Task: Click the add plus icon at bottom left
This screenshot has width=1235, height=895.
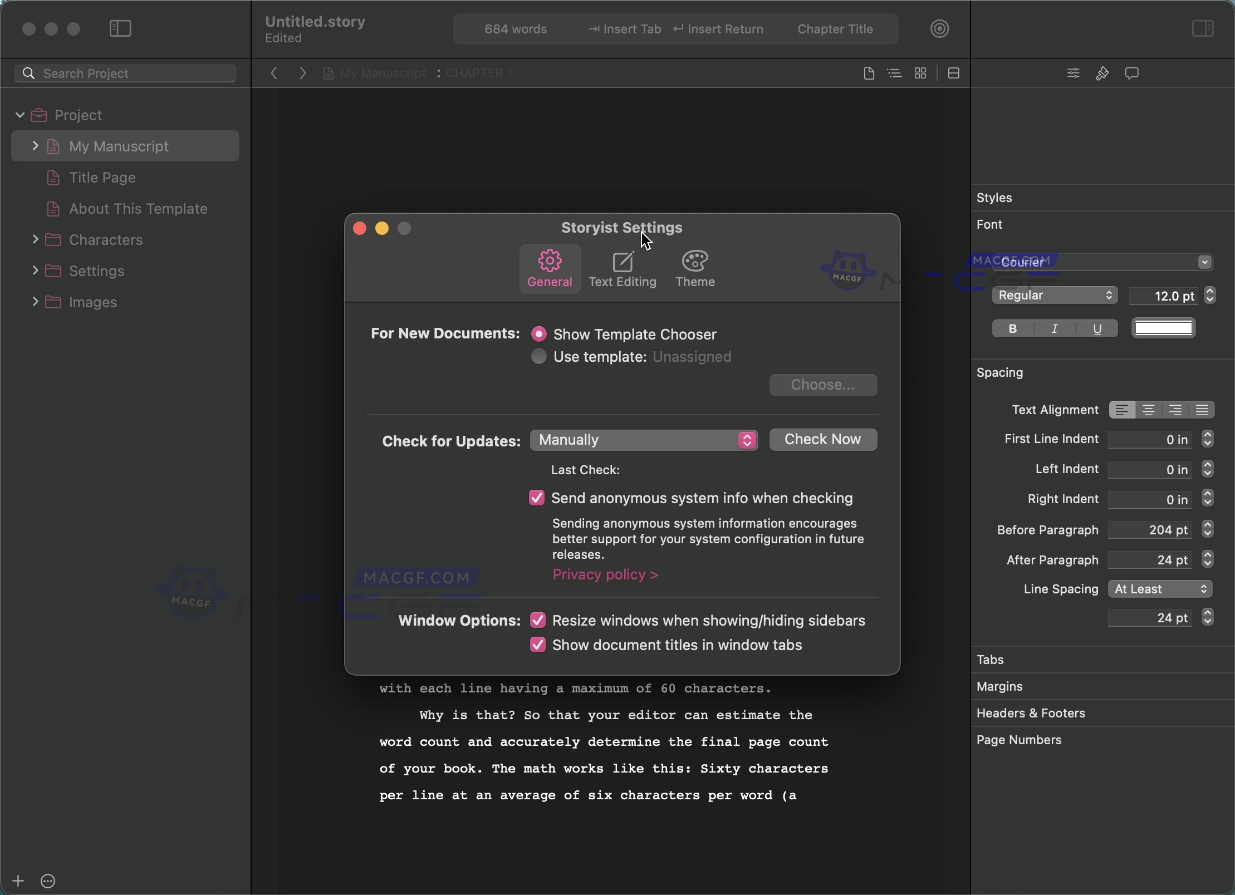Action: (18, 881)
